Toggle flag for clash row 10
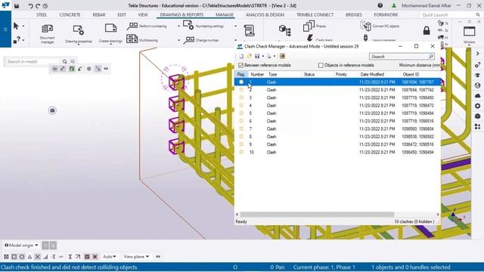The image size is (484, 272). (x=241, y=152)
